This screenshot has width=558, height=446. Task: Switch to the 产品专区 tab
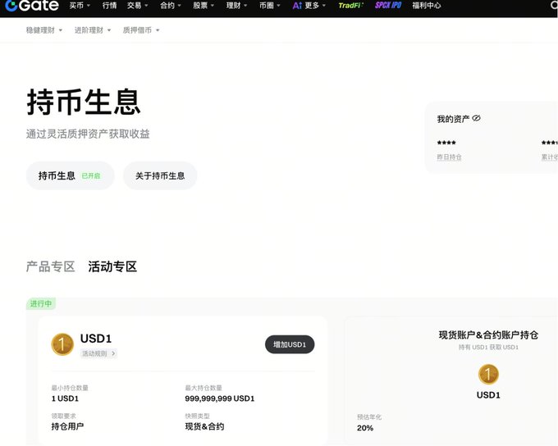[51, 266]
